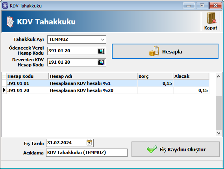The width and height of the screenshot is (224, 169).
Task: Click the clipboard icon beside KDV Tahakkuku heading
Action: coord(10,22)
